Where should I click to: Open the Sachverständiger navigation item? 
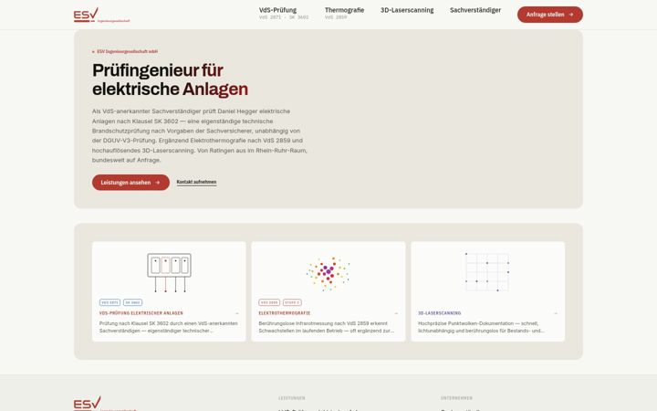[x=475, y=10]
